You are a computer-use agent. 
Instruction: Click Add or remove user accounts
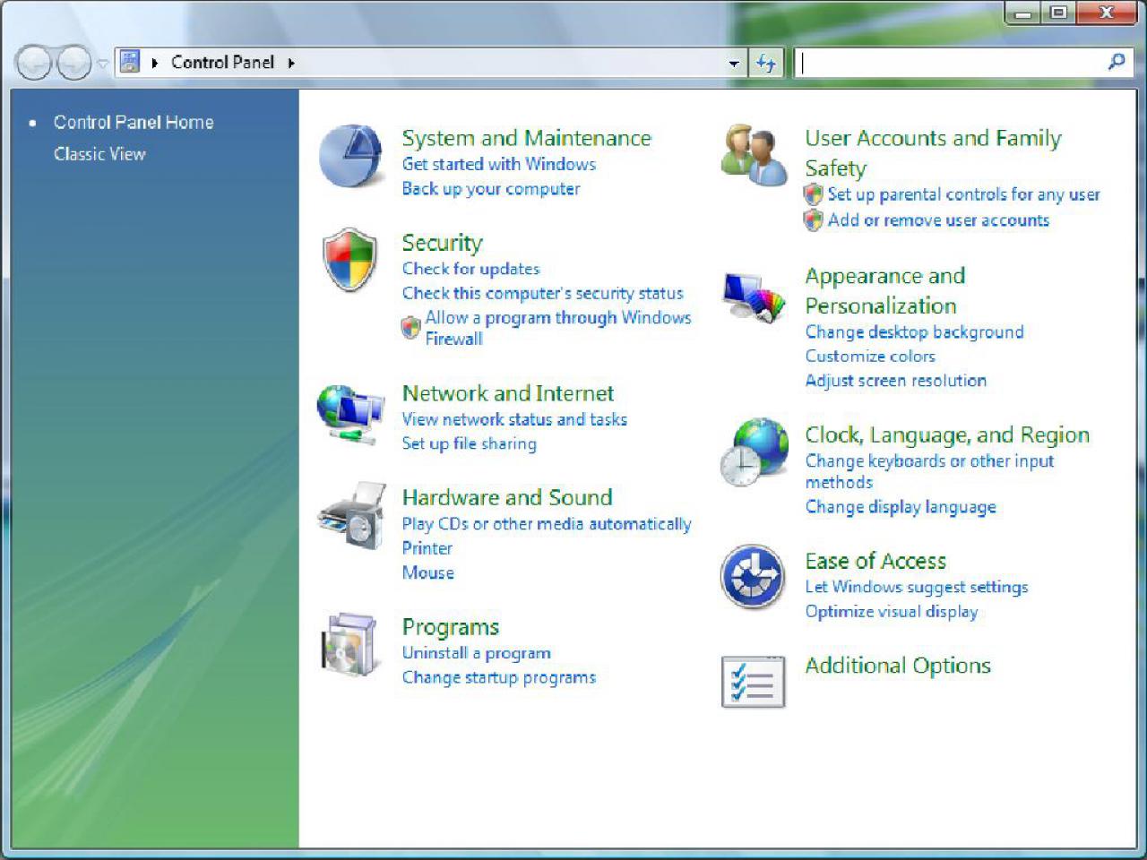pos(938,220)
